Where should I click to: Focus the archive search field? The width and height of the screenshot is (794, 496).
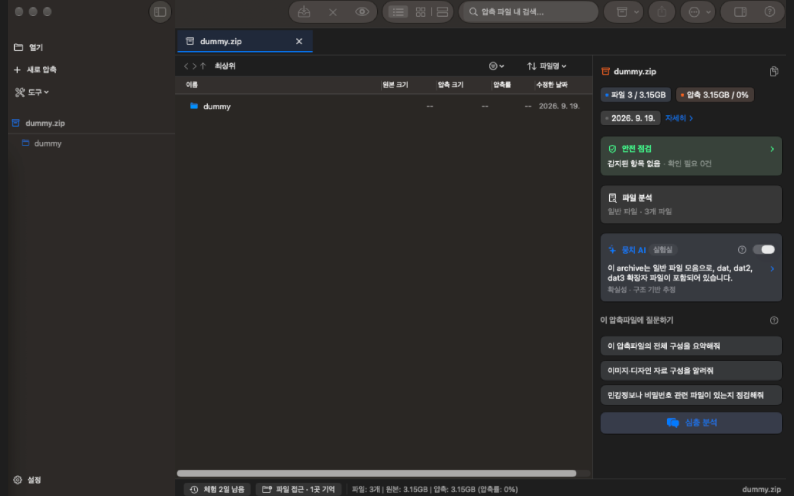point(529,12)
